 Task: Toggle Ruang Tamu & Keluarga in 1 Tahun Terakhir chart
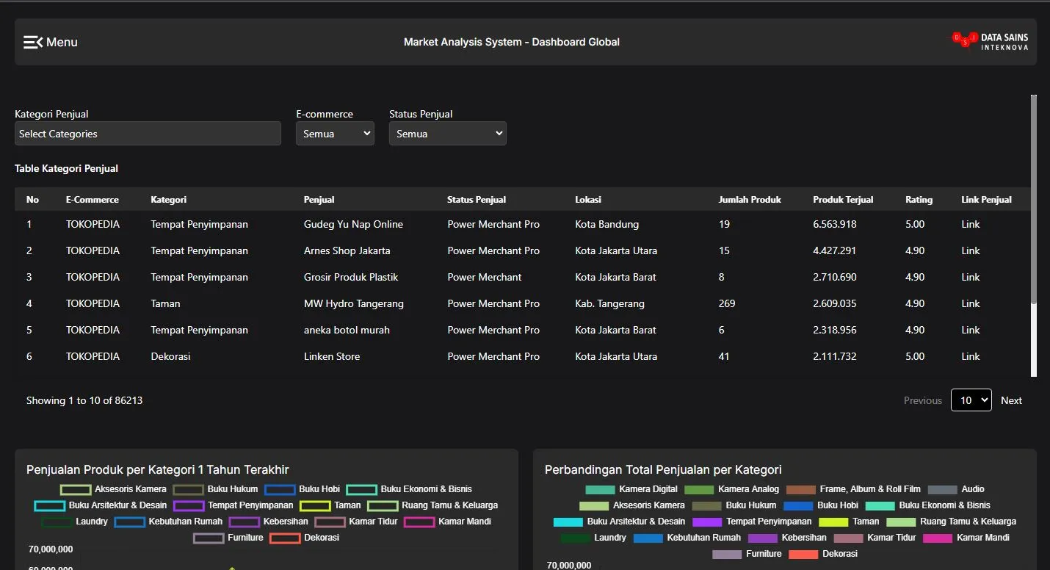[x=432, y=505]
